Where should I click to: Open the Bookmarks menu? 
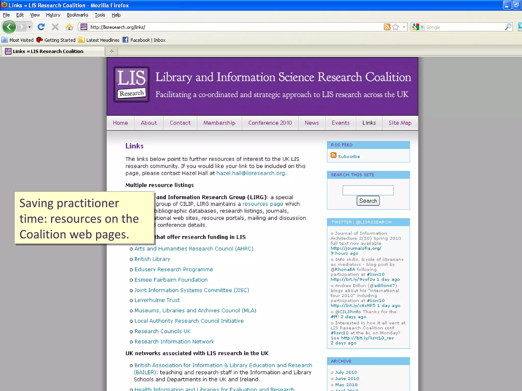click(77, 15)
